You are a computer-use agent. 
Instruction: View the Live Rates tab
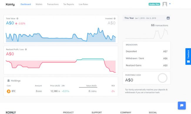click(x=83, y=4)
